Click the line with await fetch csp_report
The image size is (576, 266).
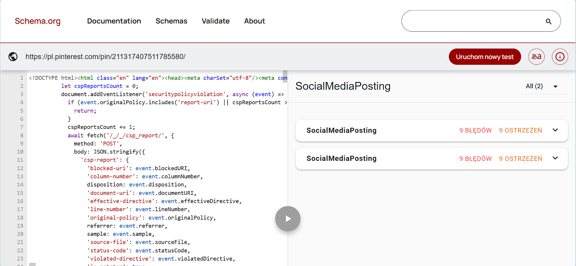tap(121, 135)
